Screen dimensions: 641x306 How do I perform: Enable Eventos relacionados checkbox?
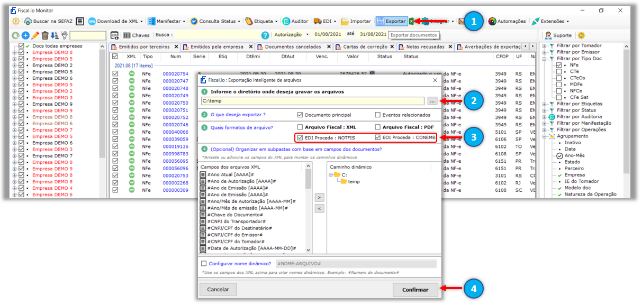click(x=377, y=115)
